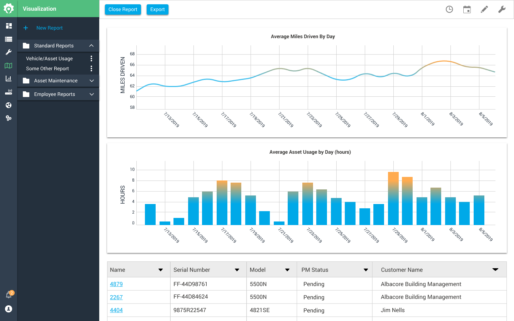
Task: Open the circular globe icon in sidebar
Action: pos(9,105)
